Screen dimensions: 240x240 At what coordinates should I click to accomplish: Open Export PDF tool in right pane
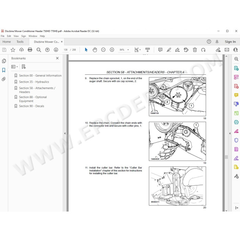pyautogui.click(x=236, y=68)
